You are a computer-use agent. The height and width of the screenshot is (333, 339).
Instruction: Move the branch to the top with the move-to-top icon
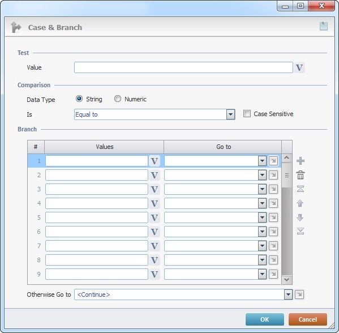coord(301,189)
